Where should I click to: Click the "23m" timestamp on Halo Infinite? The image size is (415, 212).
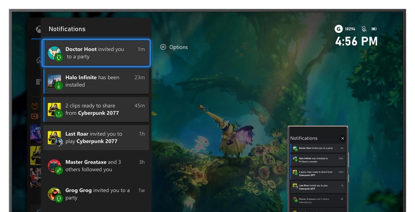click(x=139, y=77)
